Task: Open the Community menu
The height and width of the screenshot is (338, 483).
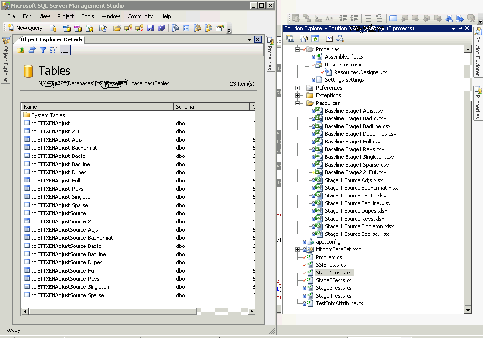Action: coord(140,16)
